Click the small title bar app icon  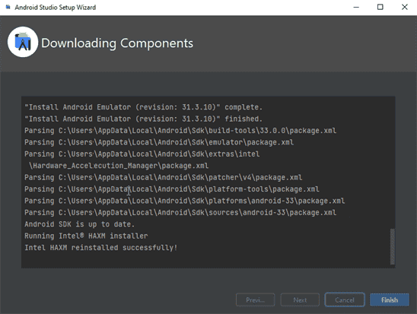click(x=8, y=7)
